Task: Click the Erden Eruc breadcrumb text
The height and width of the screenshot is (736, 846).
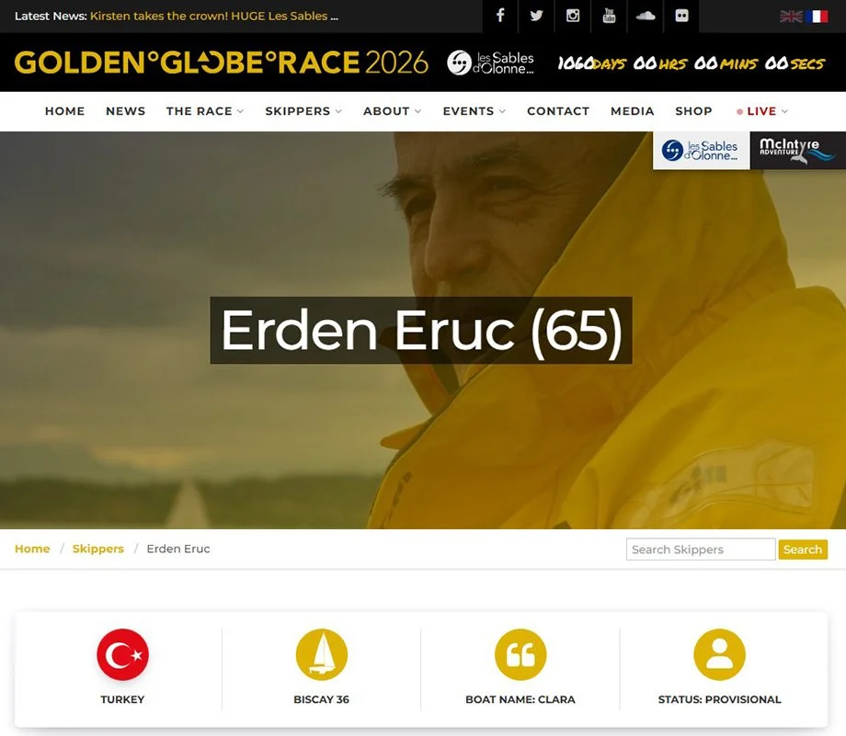Action: tap(178, 549)
